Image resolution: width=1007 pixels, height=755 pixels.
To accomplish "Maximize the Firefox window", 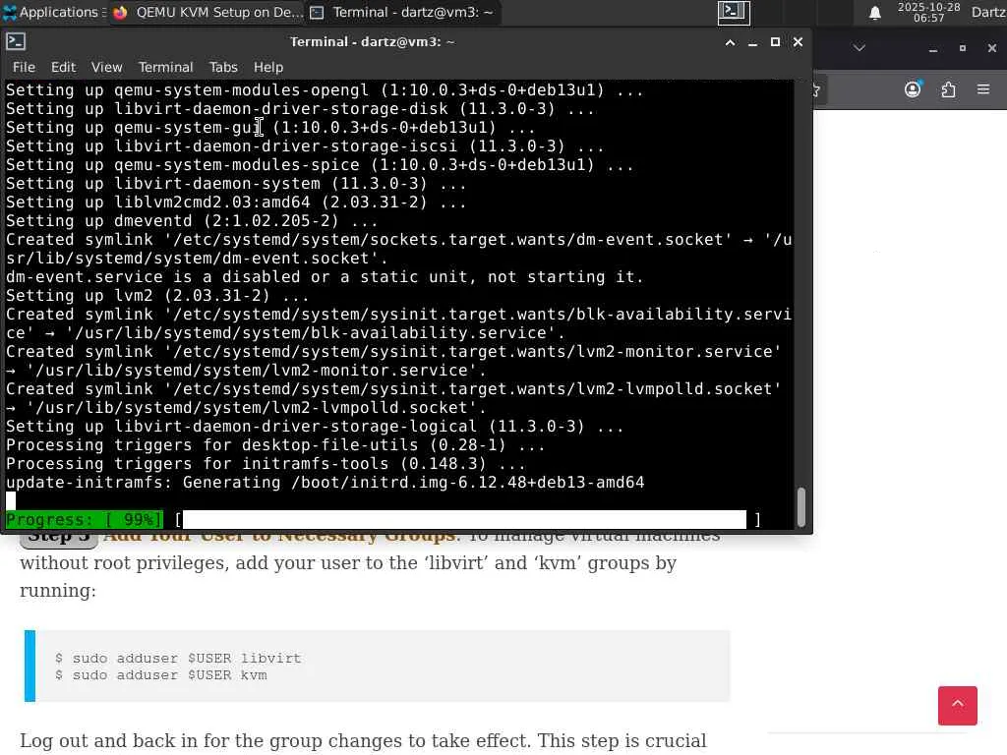I will tap(962, 48).
